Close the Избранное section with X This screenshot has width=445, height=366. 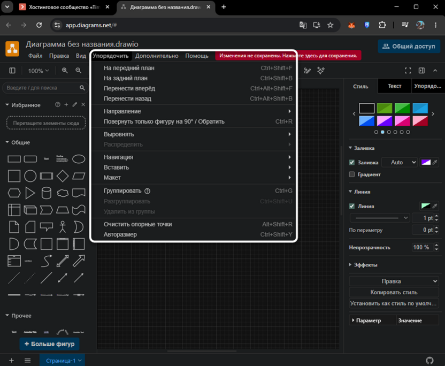click(x=83, y=105)
